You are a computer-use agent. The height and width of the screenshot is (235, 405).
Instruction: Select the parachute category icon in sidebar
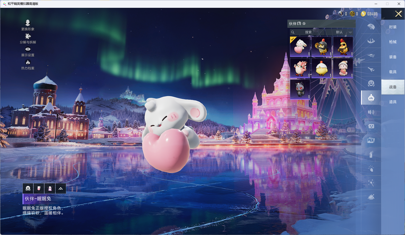(x=371, y=27)
